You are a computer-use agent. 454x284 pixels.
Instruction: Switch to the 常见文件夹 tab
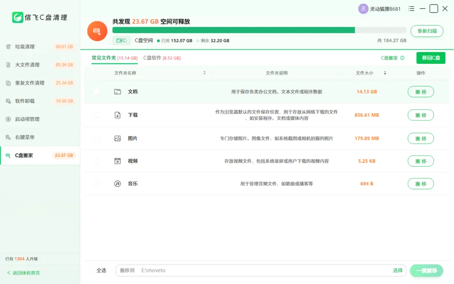pyautogui.click(x=114, y=58)
